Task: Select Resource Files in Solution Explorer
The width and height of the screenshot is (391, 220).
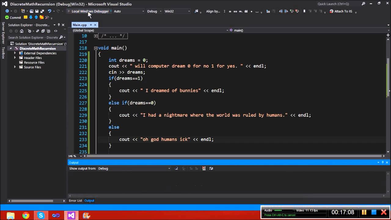Action: [34, 63]
